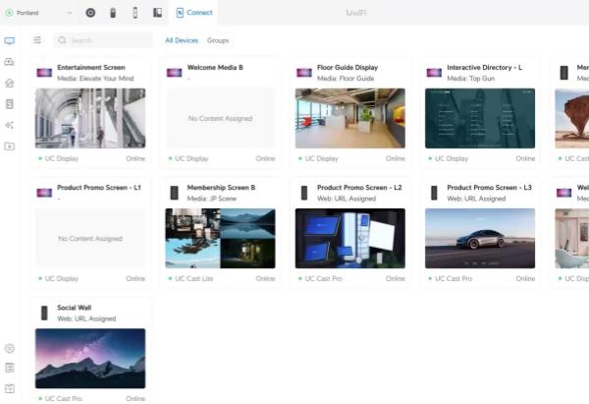Open the Product Promo Screen - L1 title
Image resolution: width=589 pixels, height=404 pixels.
coord(99,188)
